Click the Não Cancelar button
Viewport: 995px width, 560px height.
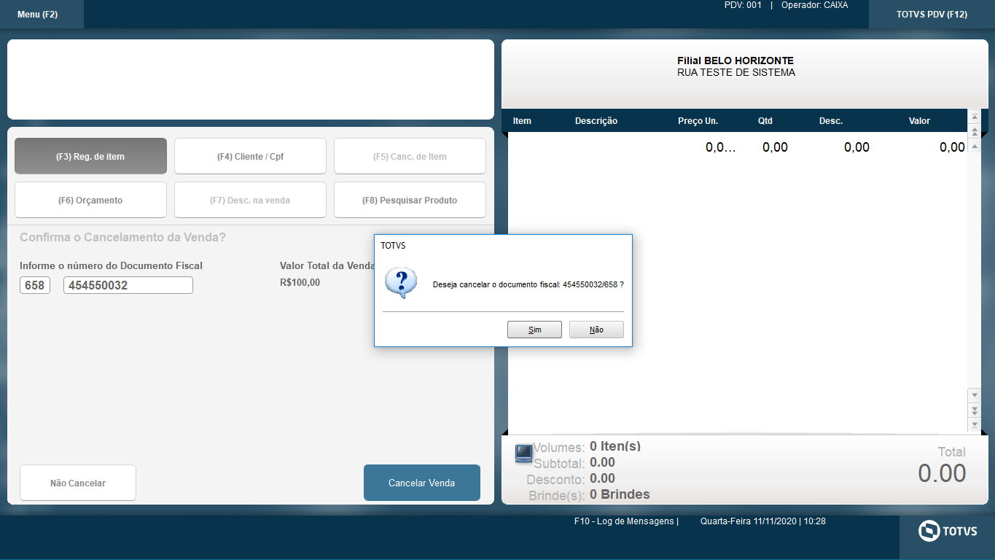pyautogui.click(x=78, y=483)
